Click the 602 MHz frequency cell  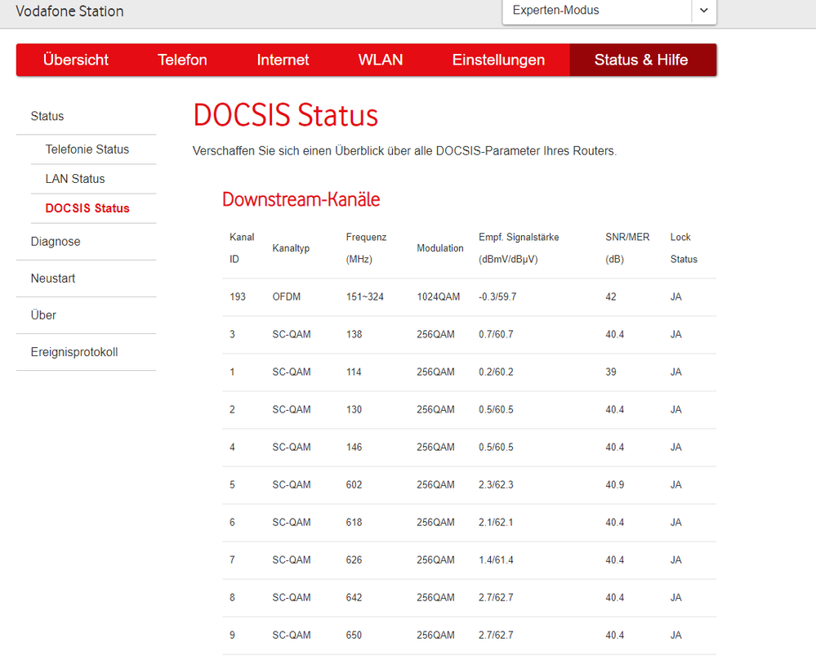354,484
